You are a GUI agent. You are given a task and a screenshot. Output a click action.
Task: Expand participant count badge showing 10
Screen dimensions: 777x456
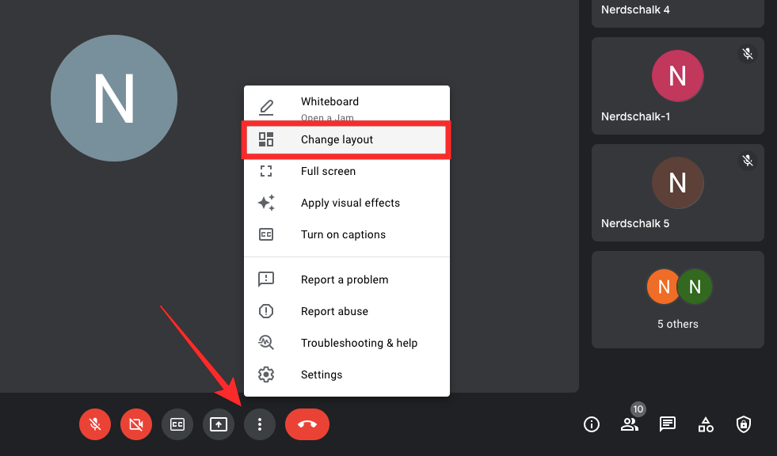pos(638,409)
